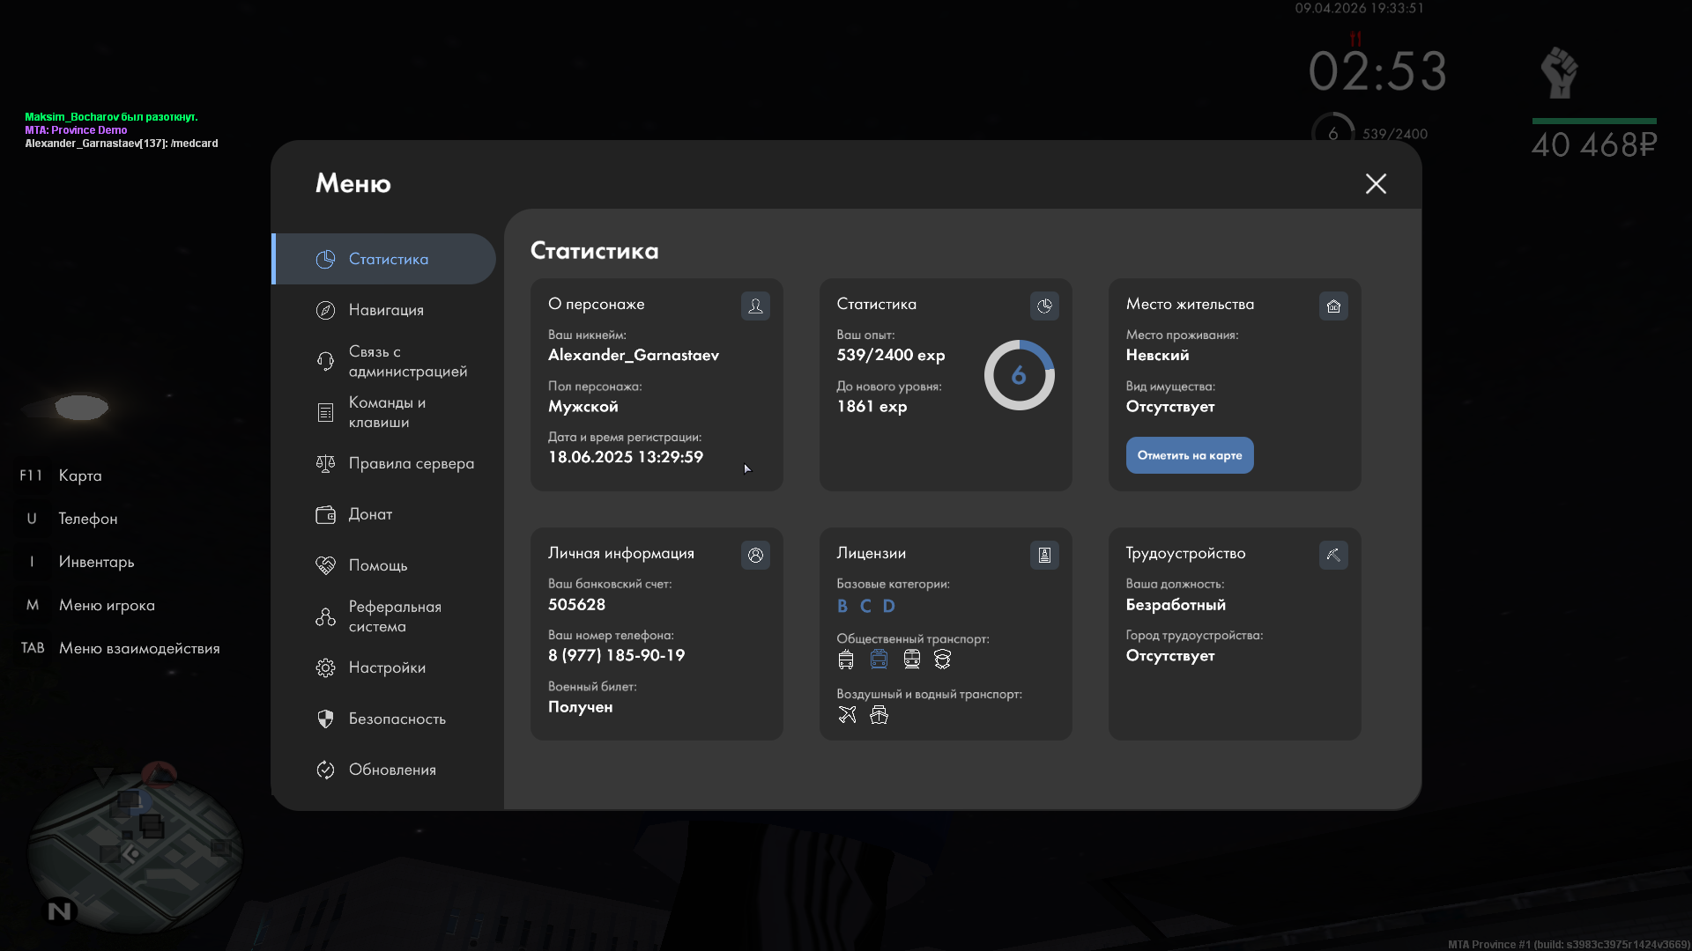Select Настройки in the sidebar
Viewport: 1692px width, 951px height.
(x=386, y=667)
